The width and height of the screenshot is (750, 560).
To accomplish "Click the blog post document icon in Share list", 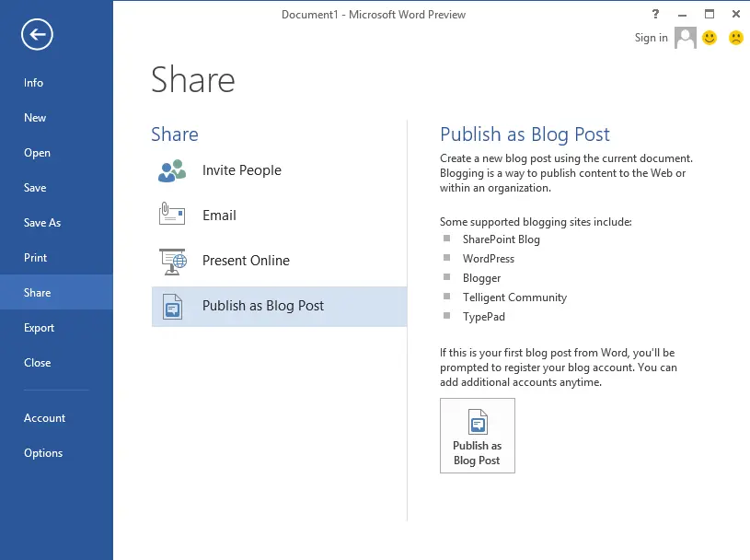I will (x=172, y=307).
